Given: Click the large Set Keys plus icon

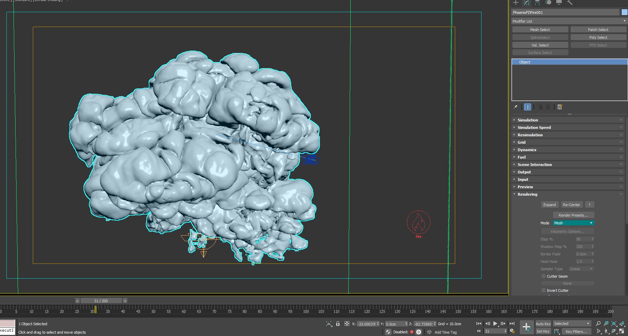Looking at the screenshot, I should point(527,327).
